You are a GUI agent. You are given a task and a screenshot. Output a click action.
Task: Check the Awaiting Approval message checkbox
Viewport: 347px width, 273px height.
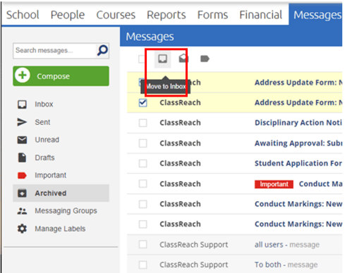(x=143, y=143)
